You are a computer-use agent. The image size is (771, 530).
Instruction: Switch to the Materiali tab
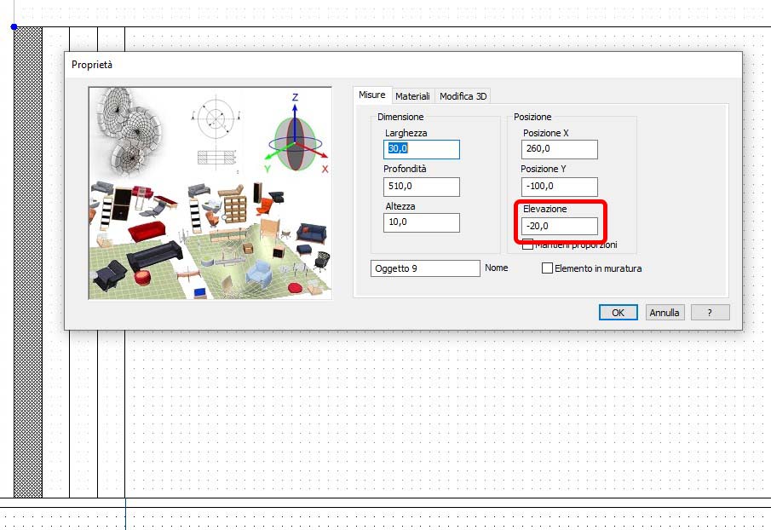pyautogui.click(x=412, y=96)
